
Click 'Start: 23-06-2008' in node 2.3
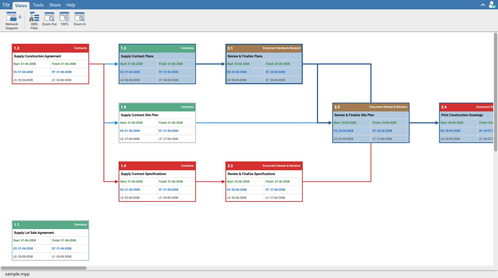coord(345,123)
